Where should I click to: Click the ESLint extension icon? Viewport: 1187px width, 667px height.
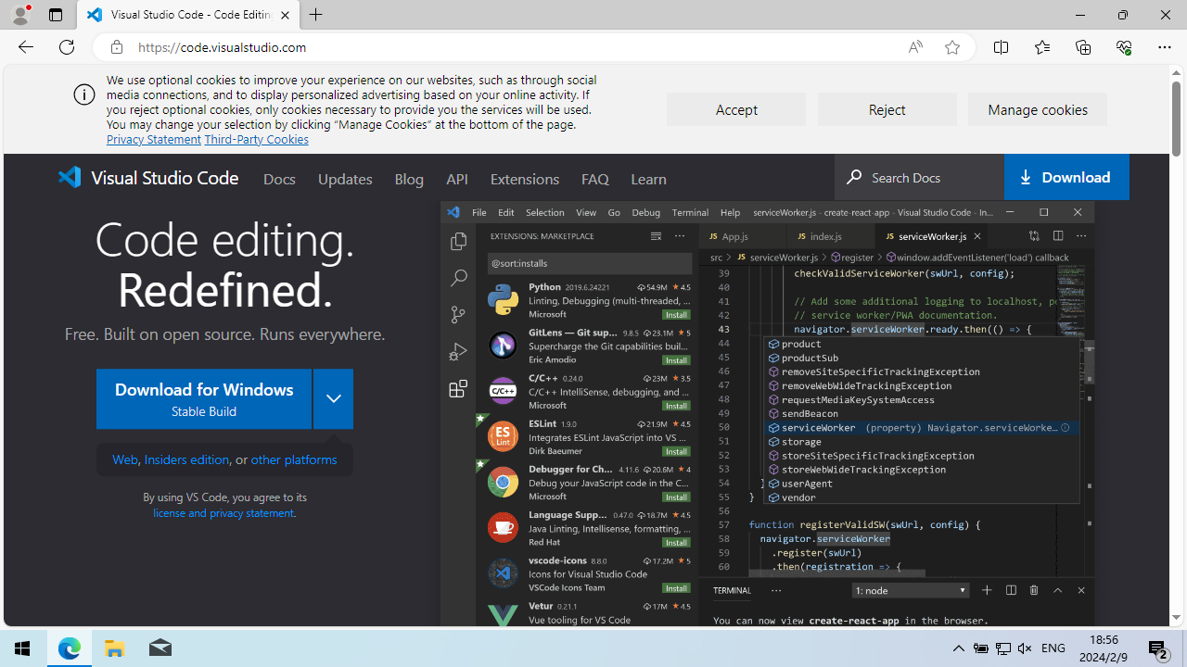click(503, 435)
